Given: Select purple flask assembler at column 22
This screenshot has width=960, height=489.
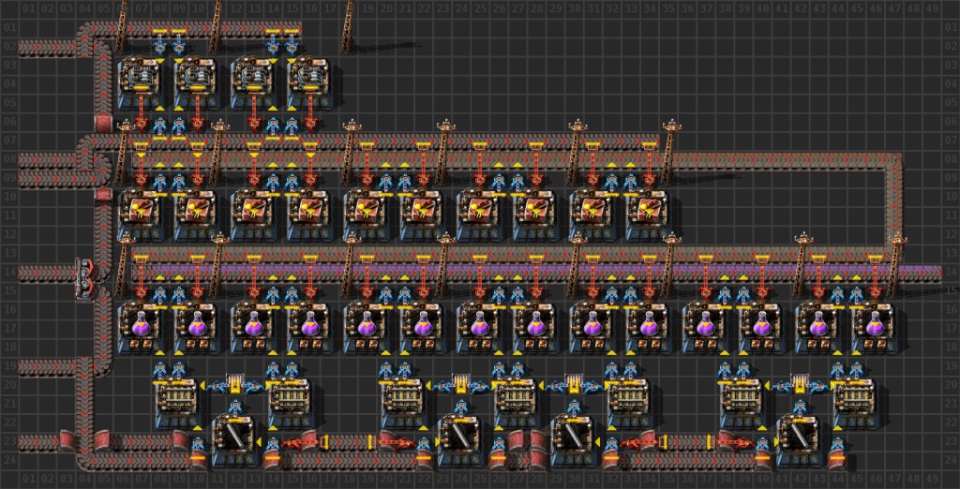Looking at the screenshot, I should point(422,327).
